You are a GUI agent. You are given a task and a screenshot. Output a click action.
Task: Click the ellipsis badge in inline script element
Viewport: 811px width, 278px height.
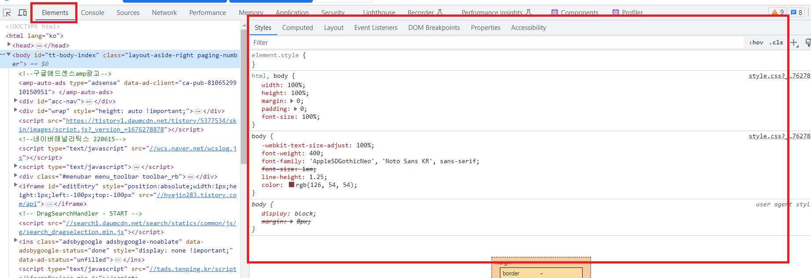[136, 167]
